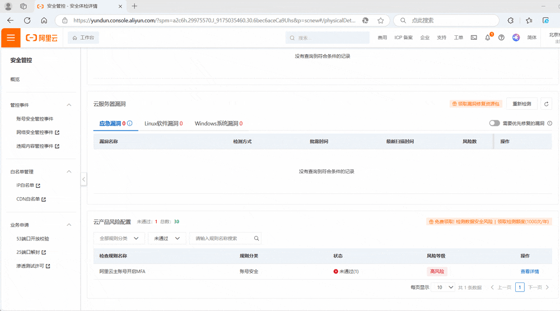
Task: Click the 工作台 button
Action: click(83, 38)
